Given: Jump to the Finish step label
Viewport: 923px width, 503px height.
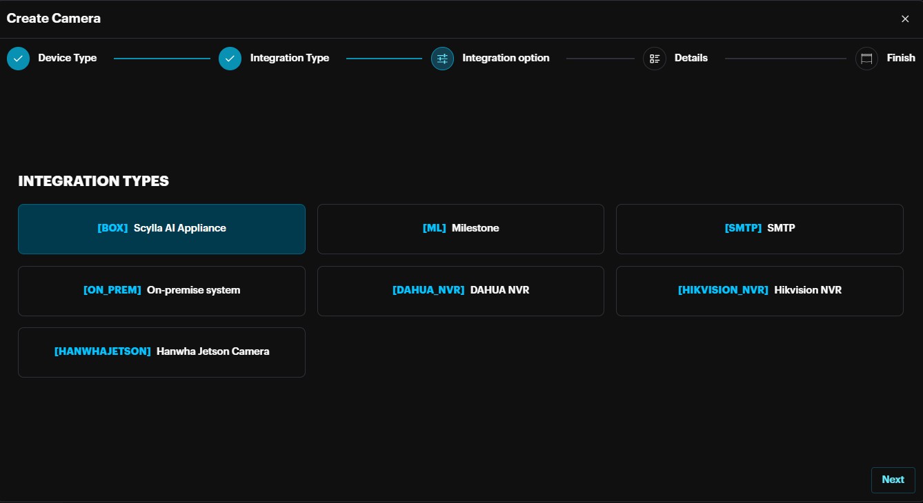Looking at the screenshot, I should point(900,59).
